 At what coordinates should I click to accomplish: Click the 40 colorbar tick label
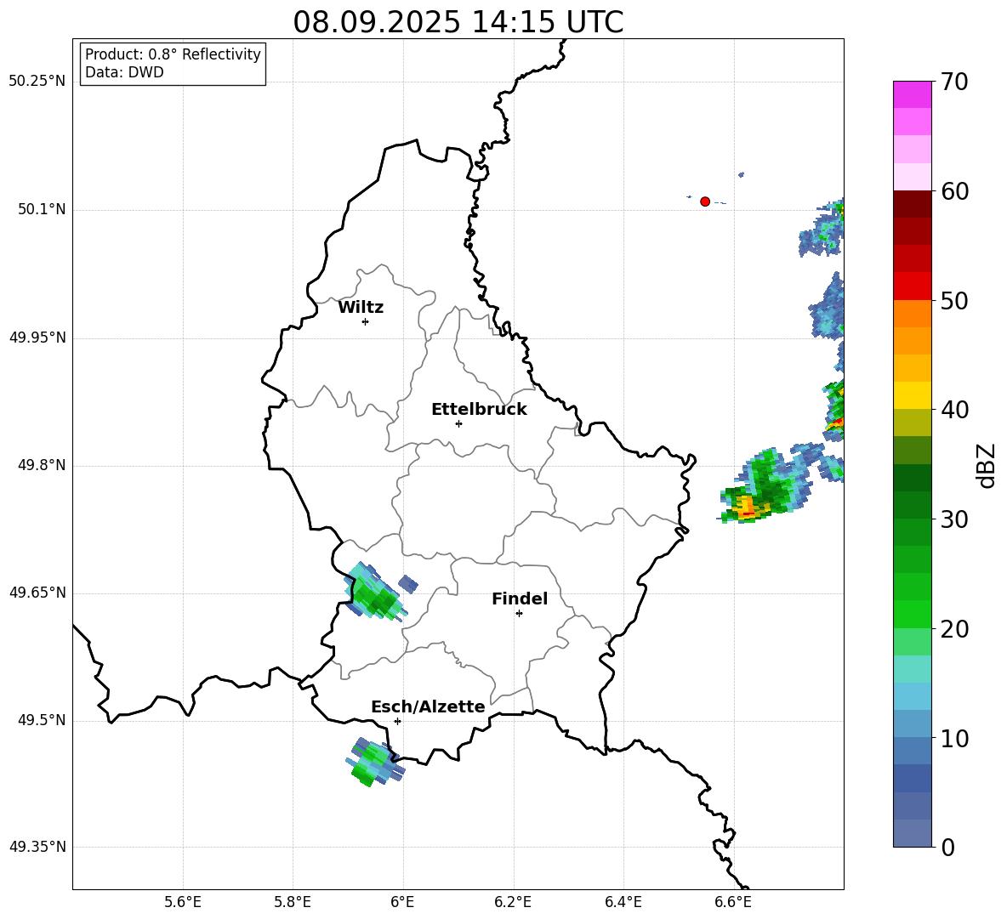click(954, 410)
